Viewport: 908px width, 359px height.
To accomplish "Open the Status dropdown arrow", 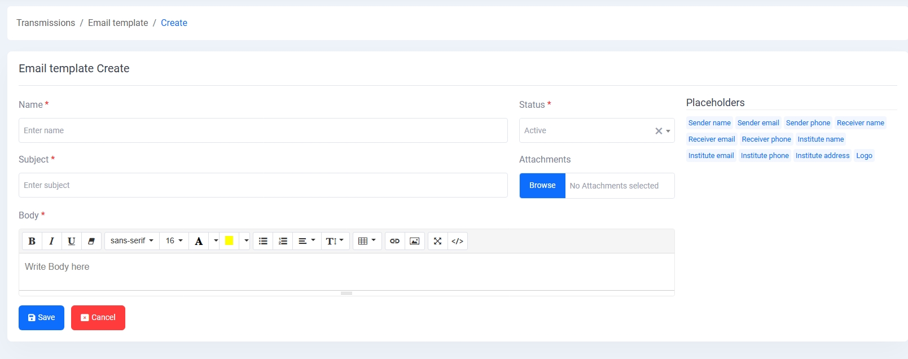I will pyautogui.click(x=668, y=131).
